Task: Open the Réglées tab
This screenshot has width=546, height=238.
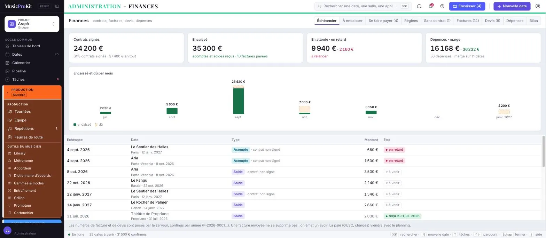Action: pyautogui.click(x=411, y=21)
